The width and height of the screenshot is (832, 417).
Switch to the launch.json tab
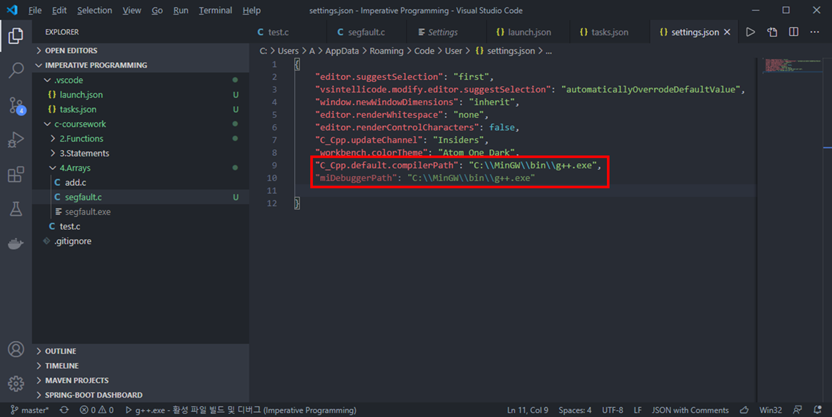click(x=528, y=32)
